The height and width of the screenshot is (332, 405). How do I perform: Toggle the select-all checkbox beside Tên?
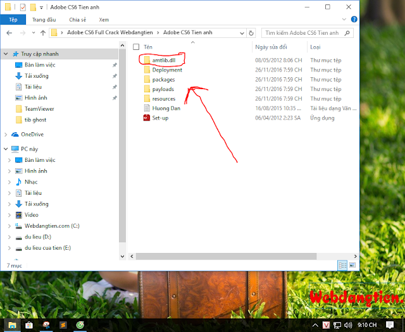[136, 47]
